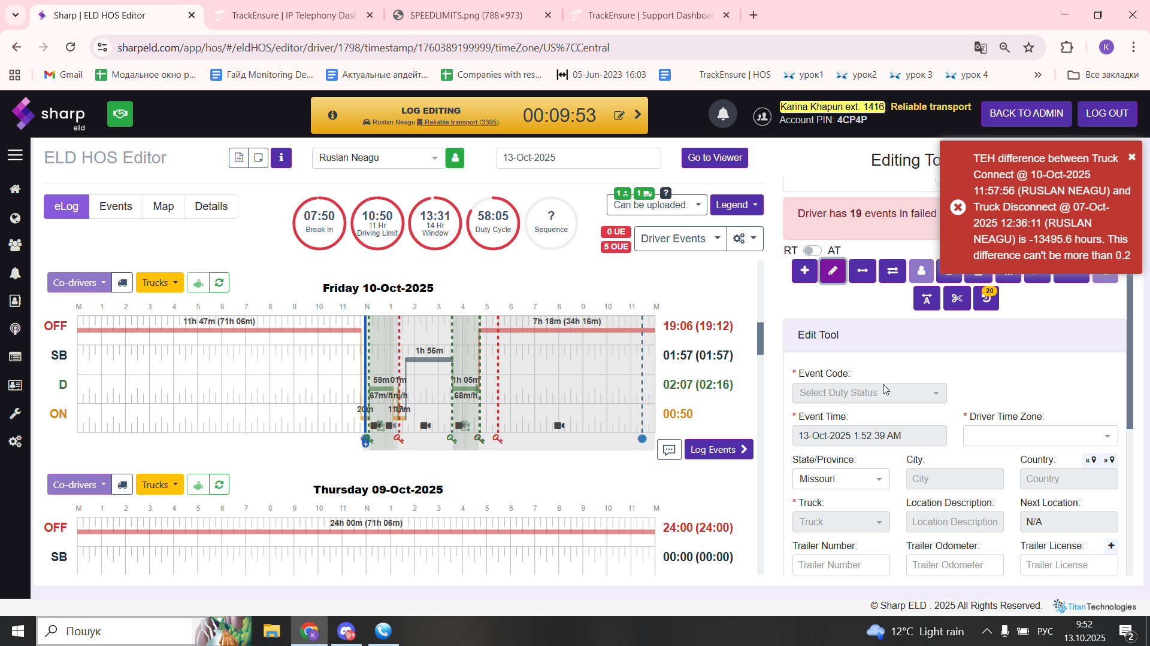Click the Event Time input field

point(869,436)
